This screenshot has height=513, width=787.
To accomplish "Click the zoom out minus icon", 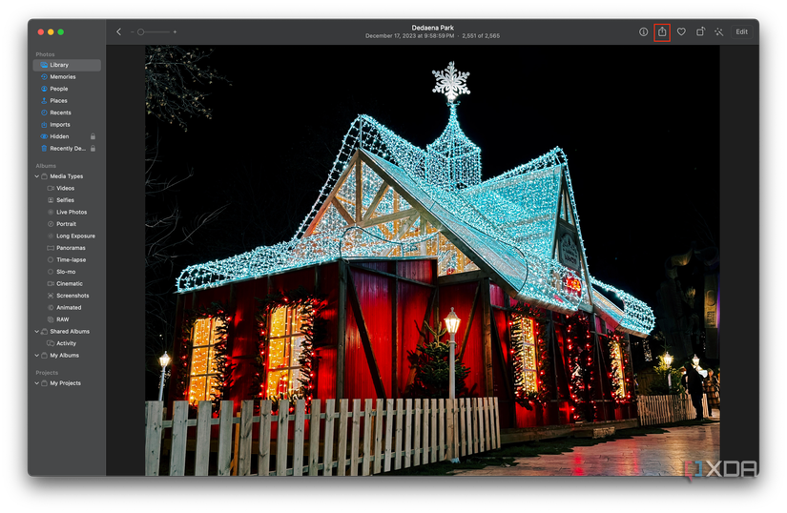I will [132, 32].
